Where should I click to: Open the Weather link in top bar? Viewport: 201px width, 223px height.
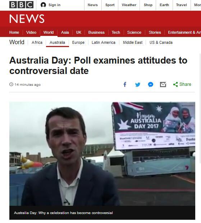[x=129, y=5]
